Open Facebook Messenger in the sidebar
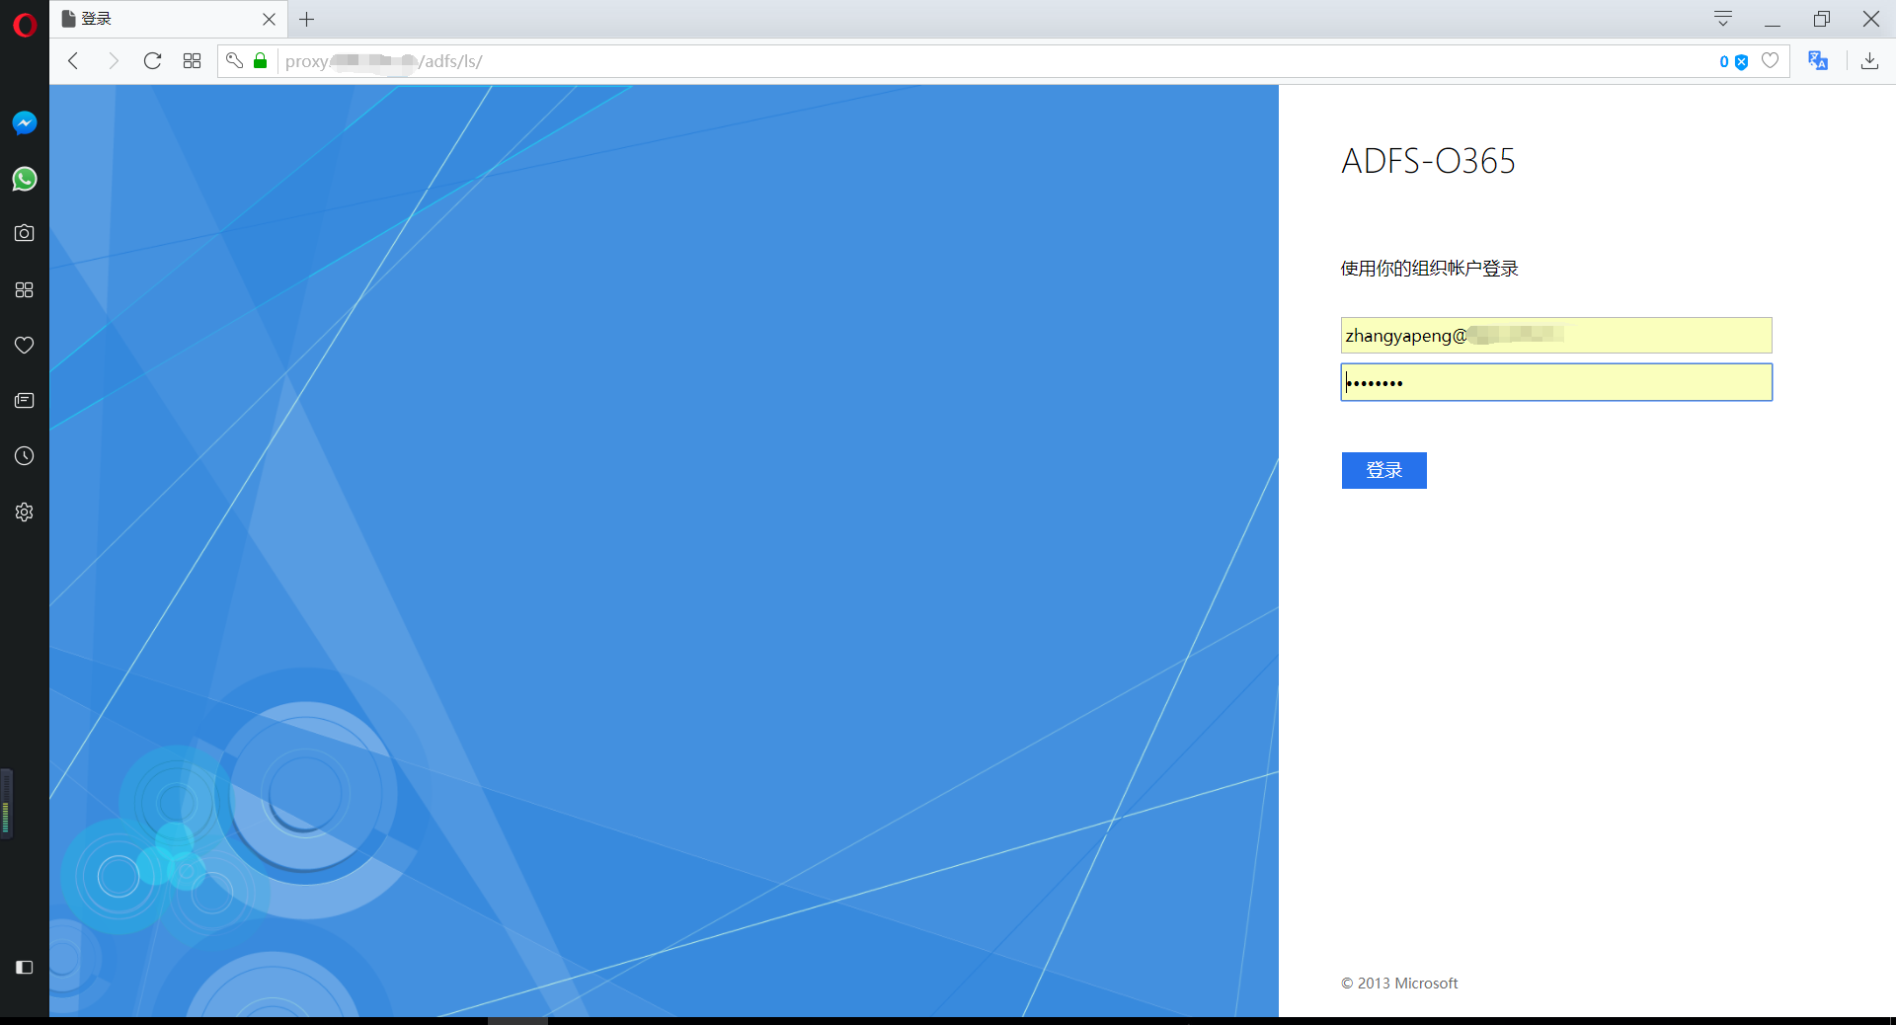The image size is (1896, 1025). [25, 122]
